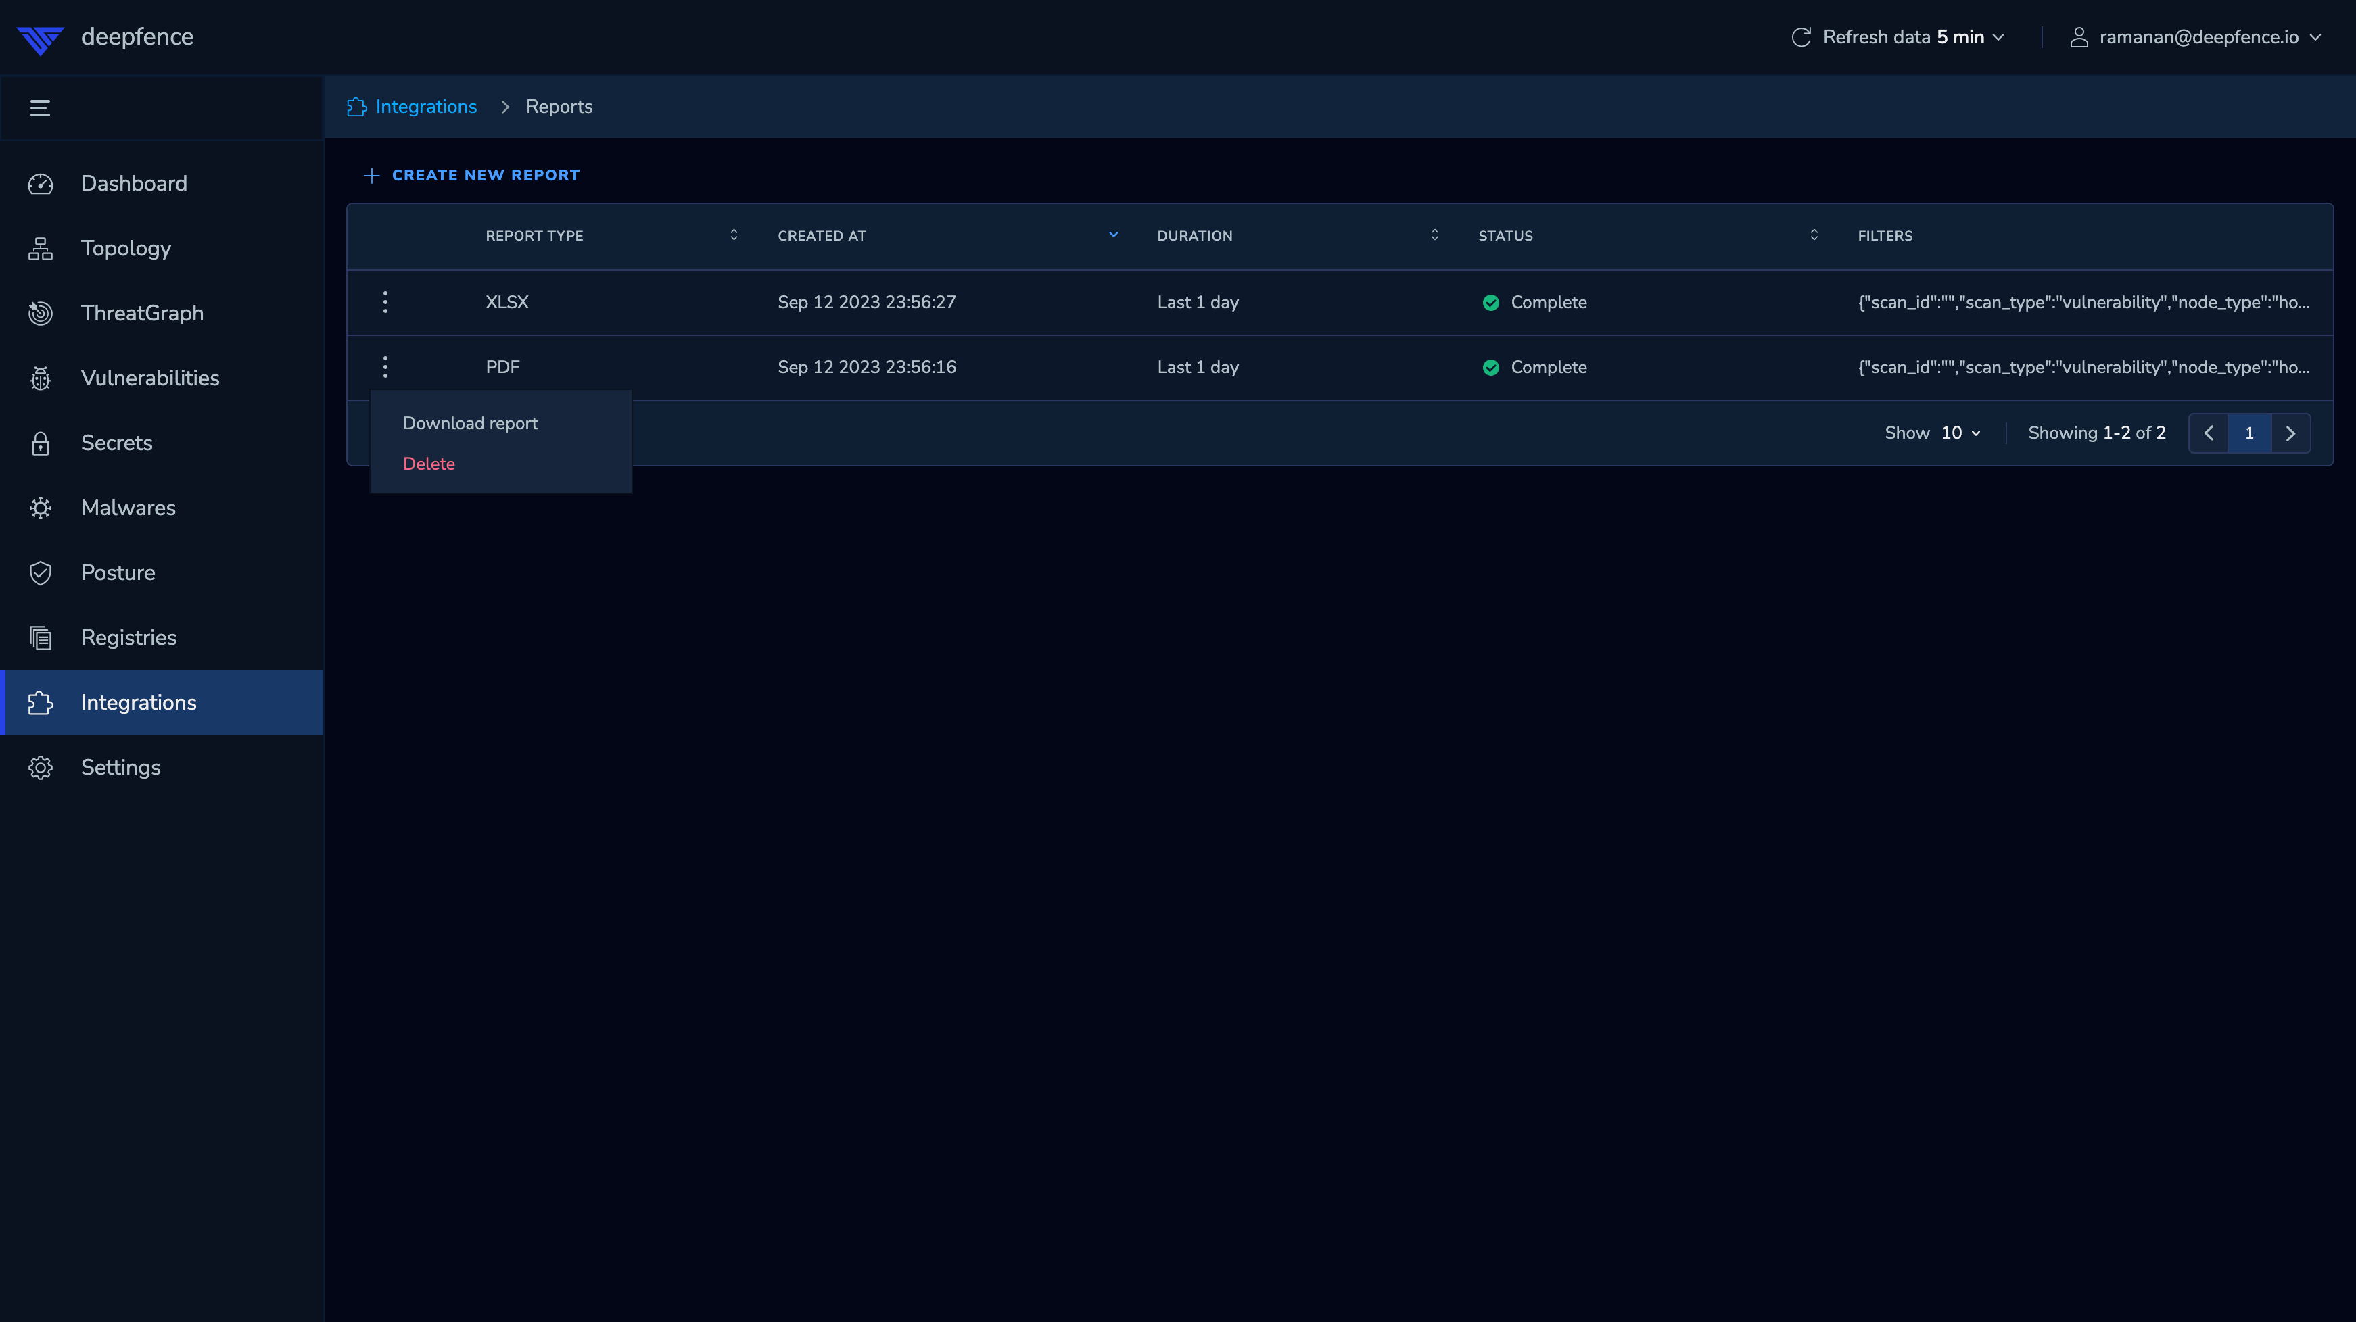
Task: Click the Registries stack icon
Action: [41, 638]
